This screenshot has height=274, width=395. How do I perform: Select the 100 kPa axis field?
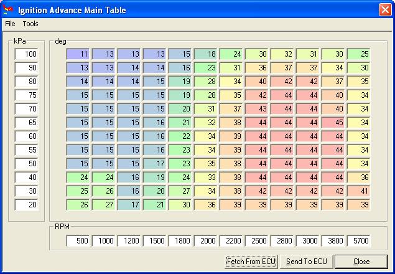(x=26, y=54)
